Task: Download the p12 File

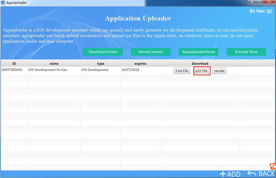Action: tap(201, 71)
